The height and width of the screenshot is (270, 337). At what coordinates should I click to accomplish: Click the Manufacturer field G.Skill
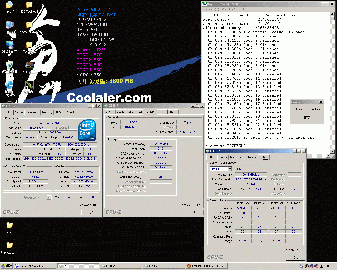tap(251, 184)
